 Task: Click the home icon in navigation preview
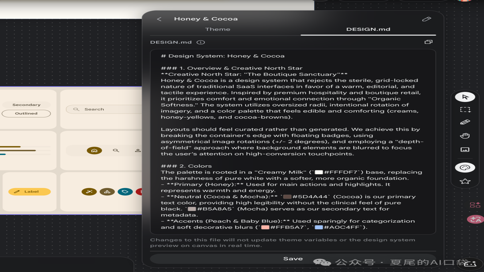94,151
